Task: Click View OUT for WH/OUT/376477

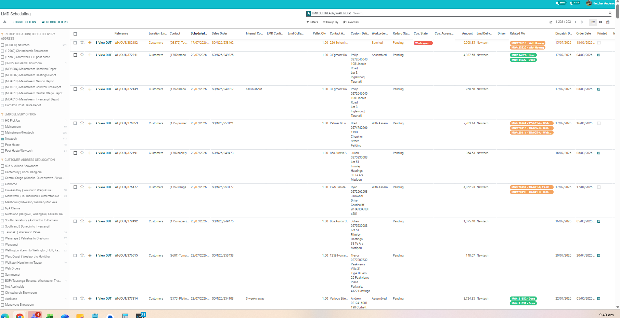Action: 104,187
